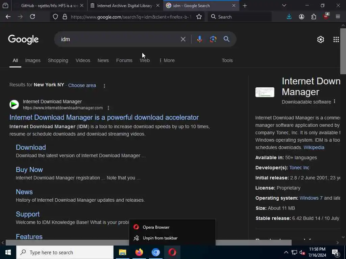
Task: Open the Features sitelink
Action: point(29,237)
